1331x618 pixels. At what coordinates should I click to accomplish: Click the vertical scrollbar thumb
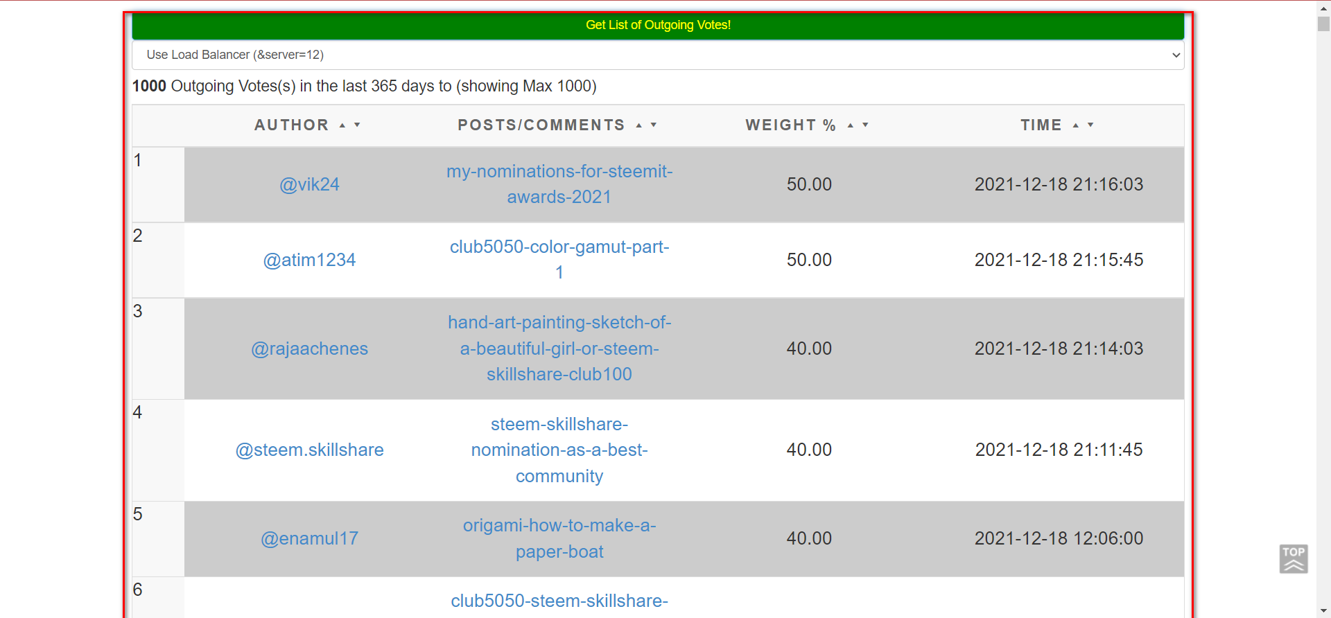point(1323,23)
